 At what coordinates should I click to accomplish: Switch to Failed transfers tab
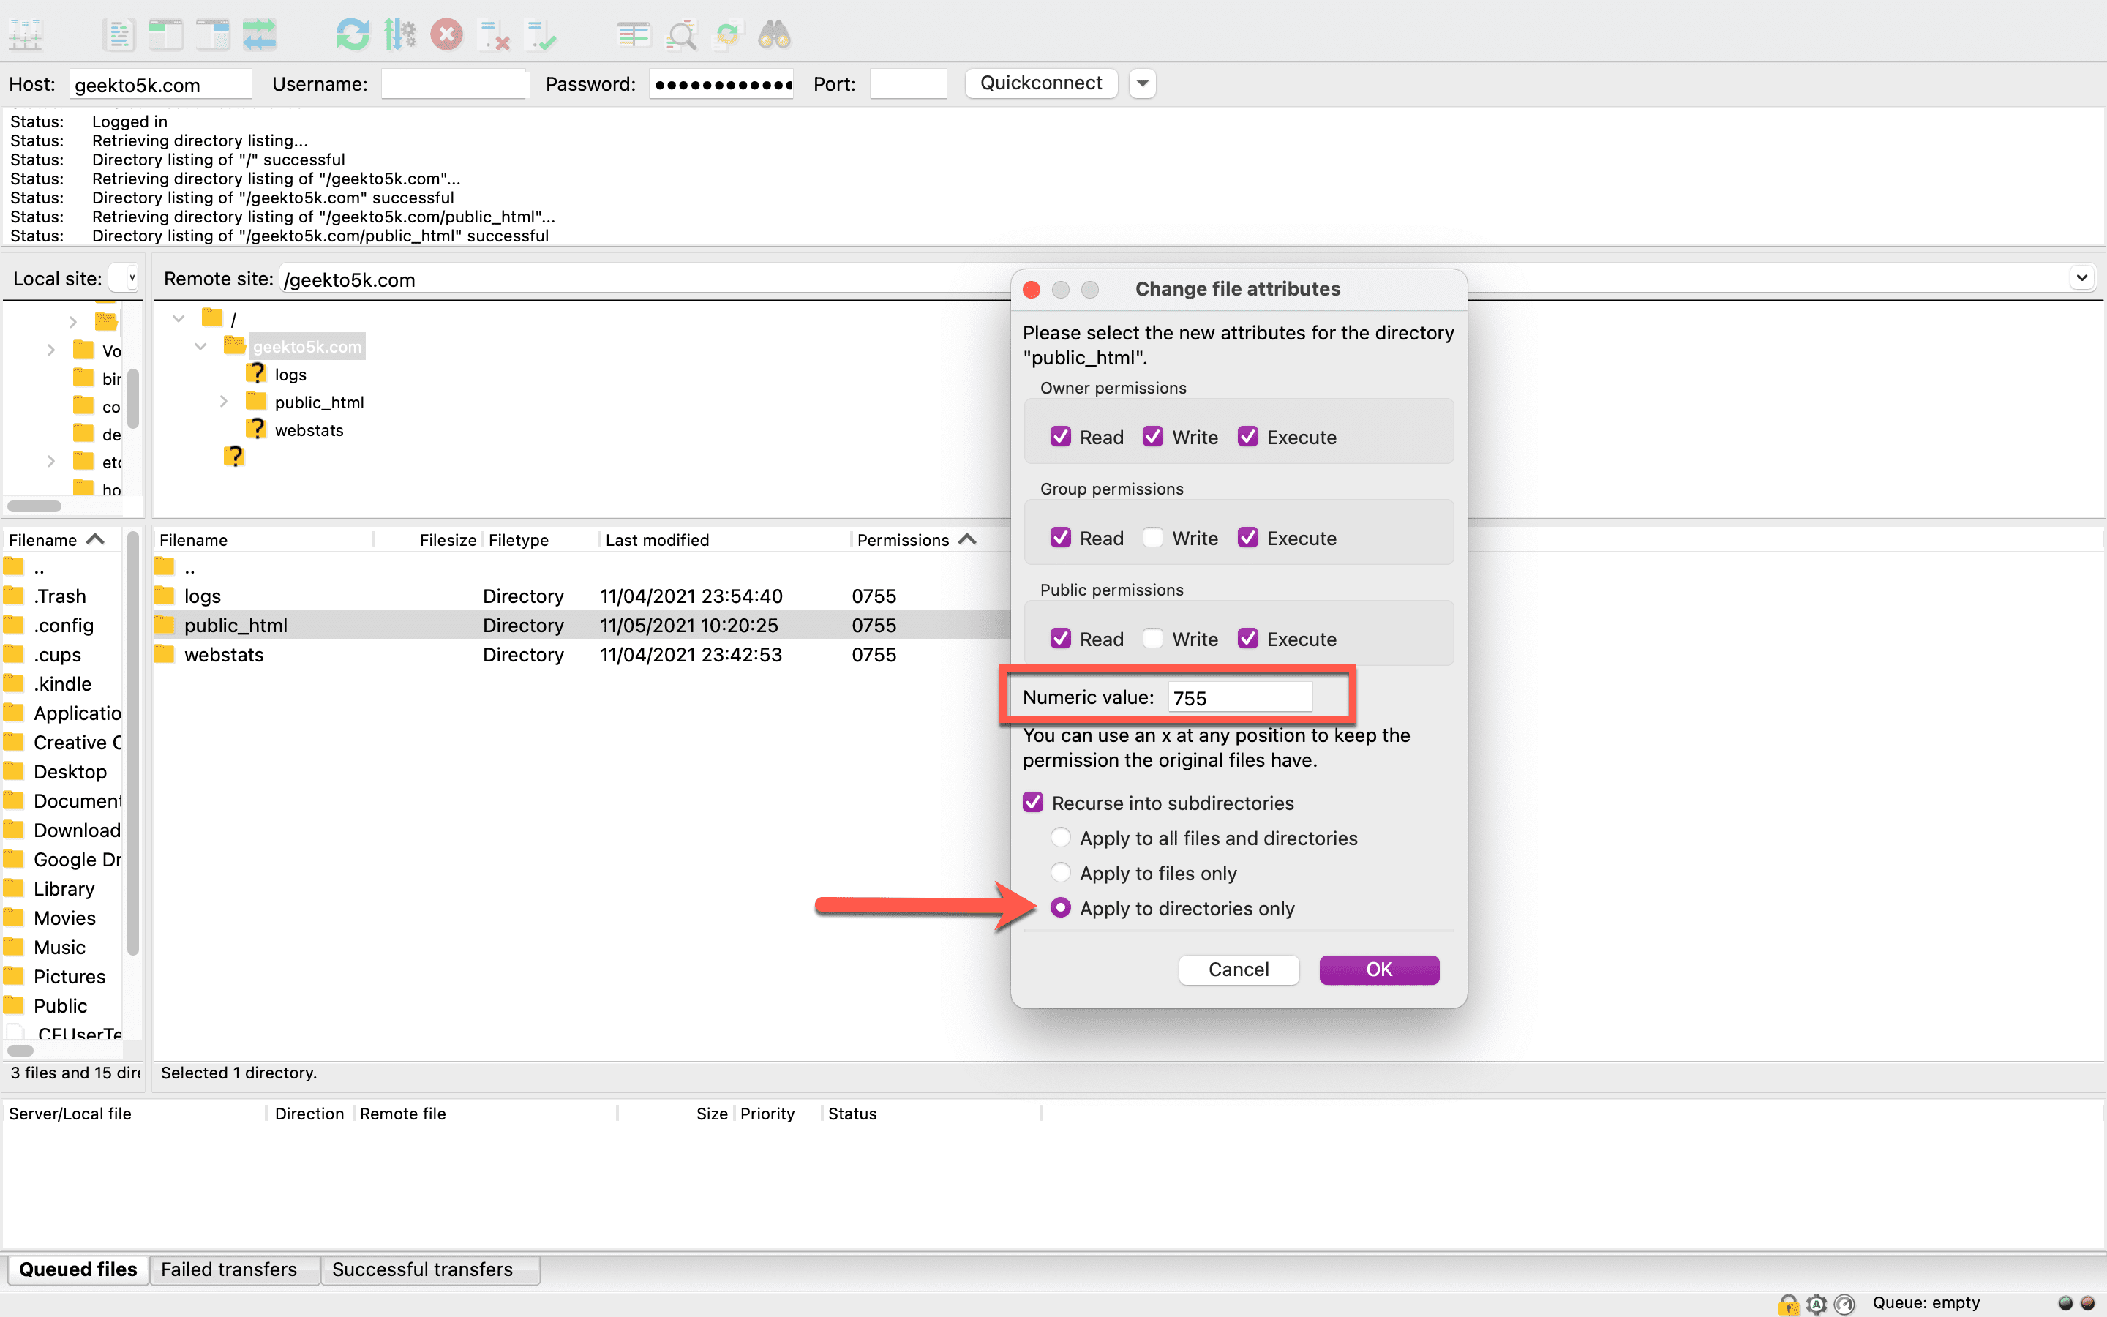[230, 1269]
